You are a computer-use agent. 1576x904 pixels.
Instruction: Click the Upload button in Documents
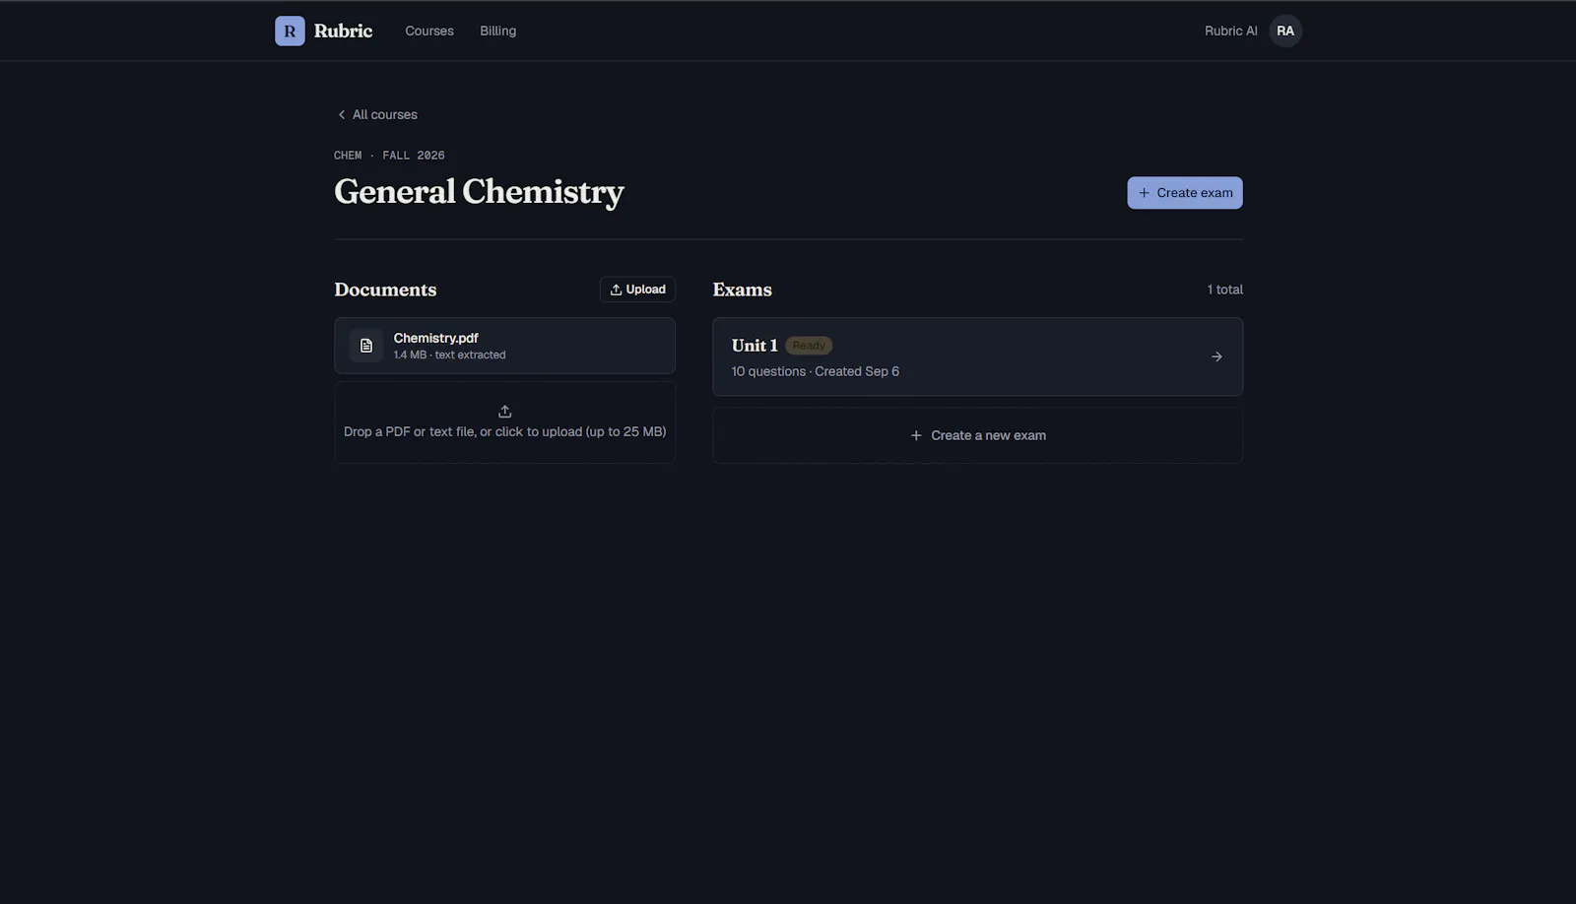[637, 290]
